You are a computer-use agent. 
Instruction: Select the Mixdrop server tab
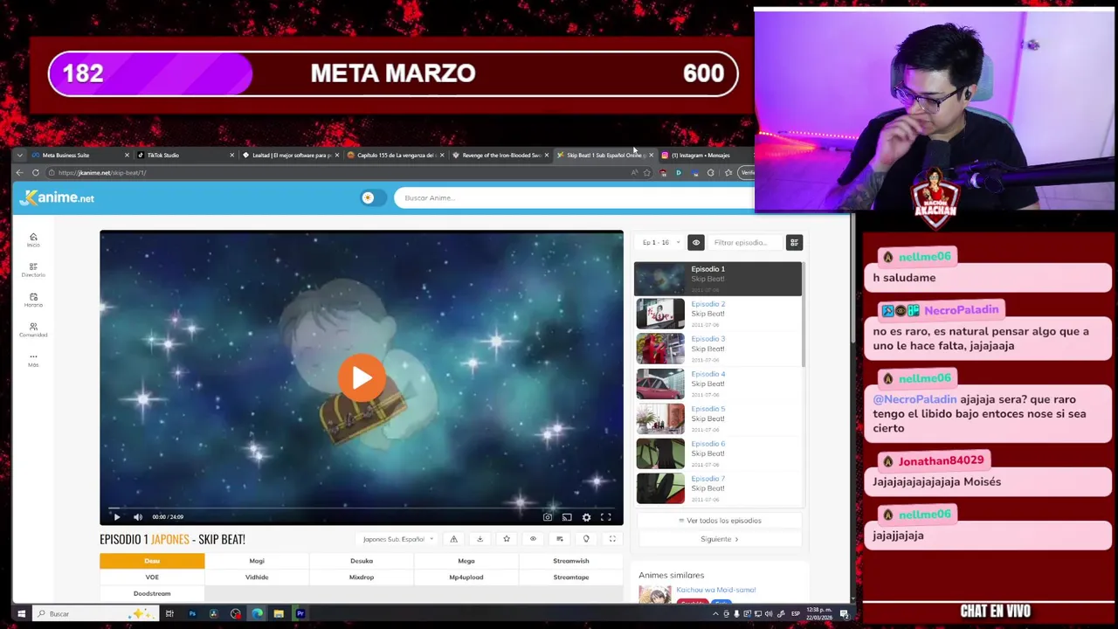[x=362, y=577]
